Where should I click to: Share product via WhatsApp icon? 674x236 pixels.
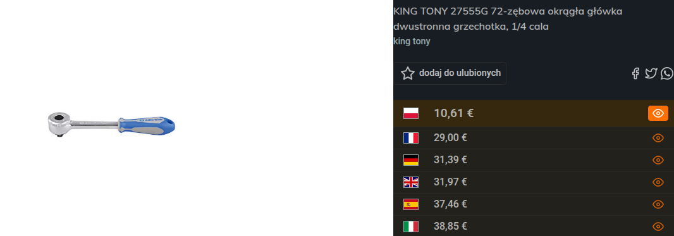click(x=668, y=73)
